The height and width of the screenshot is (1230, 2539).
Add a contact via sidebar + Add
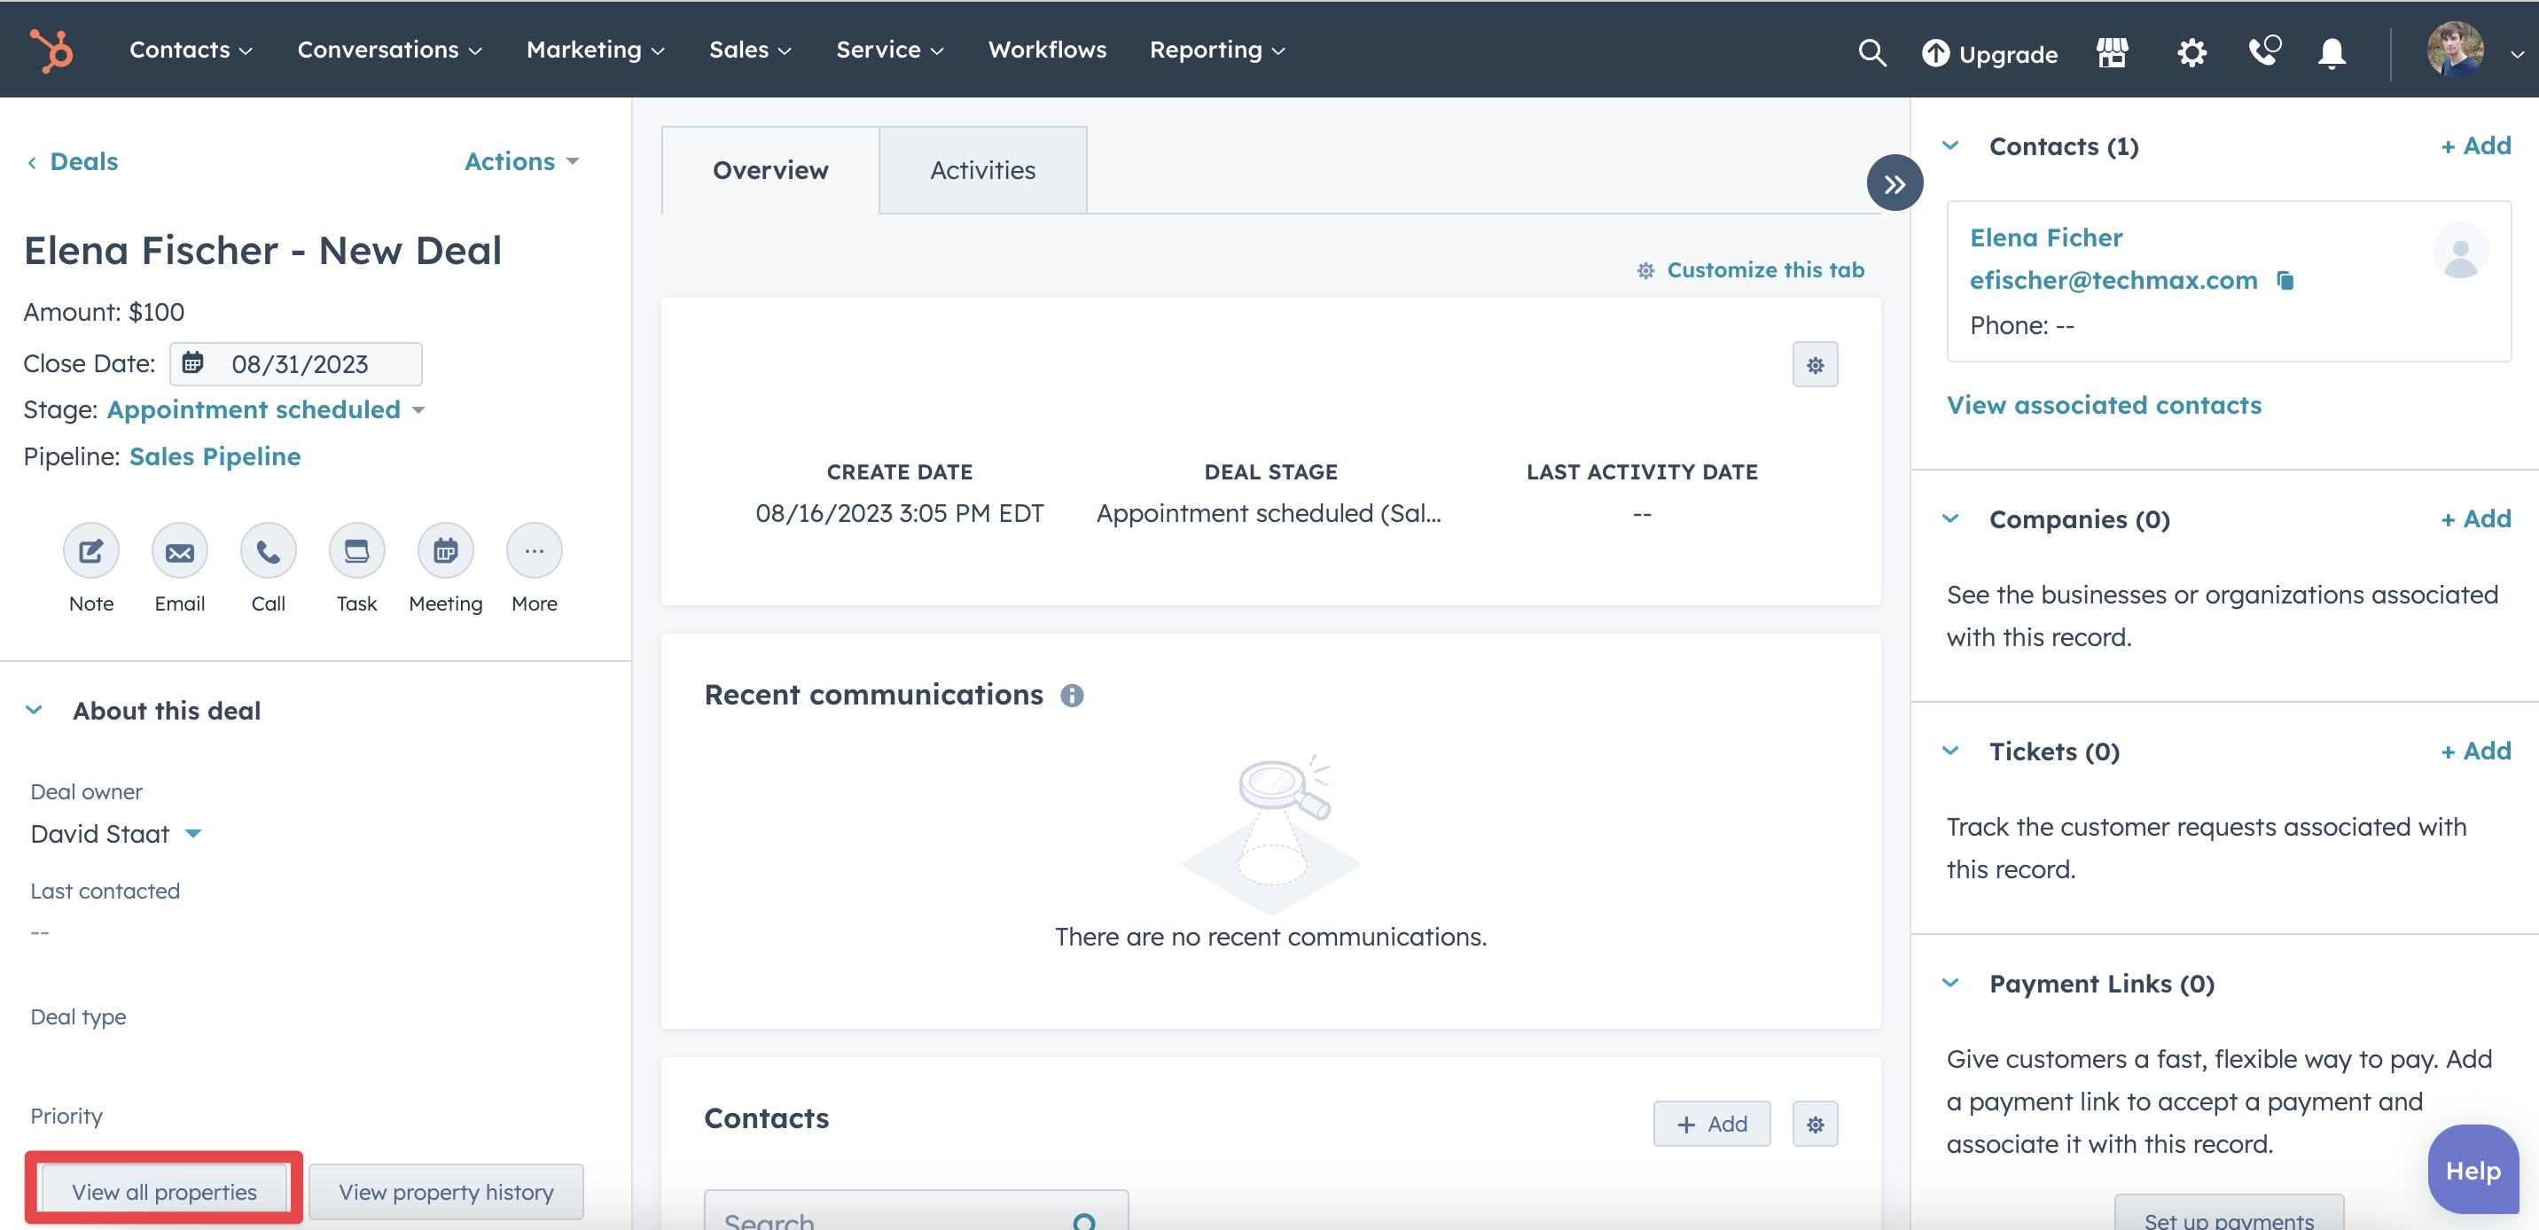point(2475,146)
